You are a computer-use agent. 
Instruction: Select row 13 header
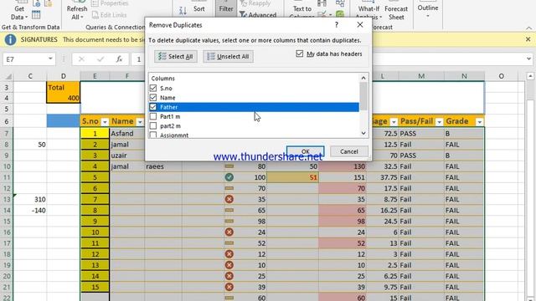click(x=7, y=199)
